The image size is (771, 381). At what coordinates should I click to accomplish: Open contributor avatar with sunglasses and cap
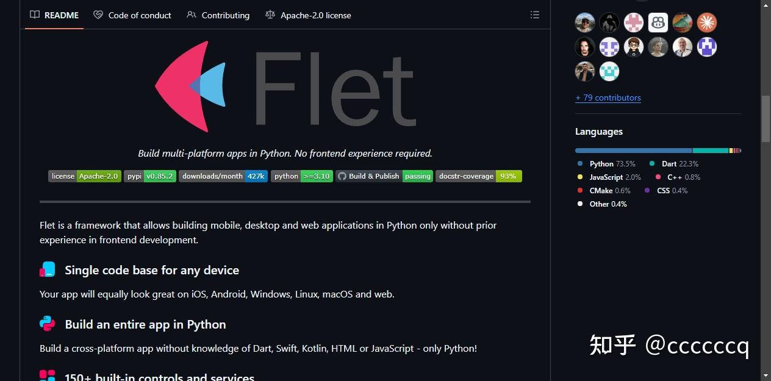point(585,23)
